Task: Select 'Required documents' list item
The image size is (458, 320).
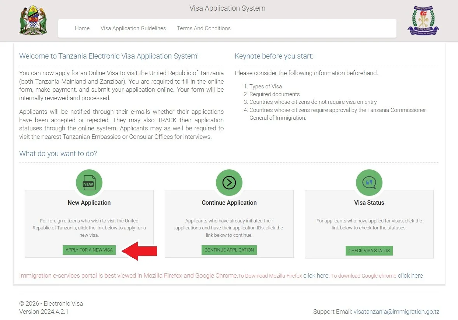Action: tap(275, 94)
